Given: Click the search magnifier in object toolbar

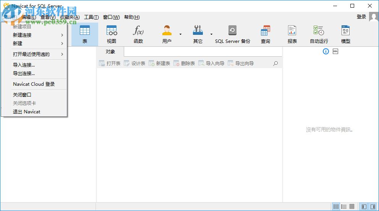Looking at the screenshot, I should [275, 64].
